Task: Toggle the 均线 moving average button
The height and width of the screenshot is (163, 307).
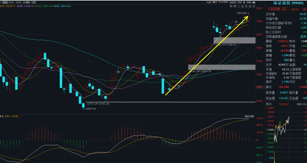Action: click(x=239, y=2)
